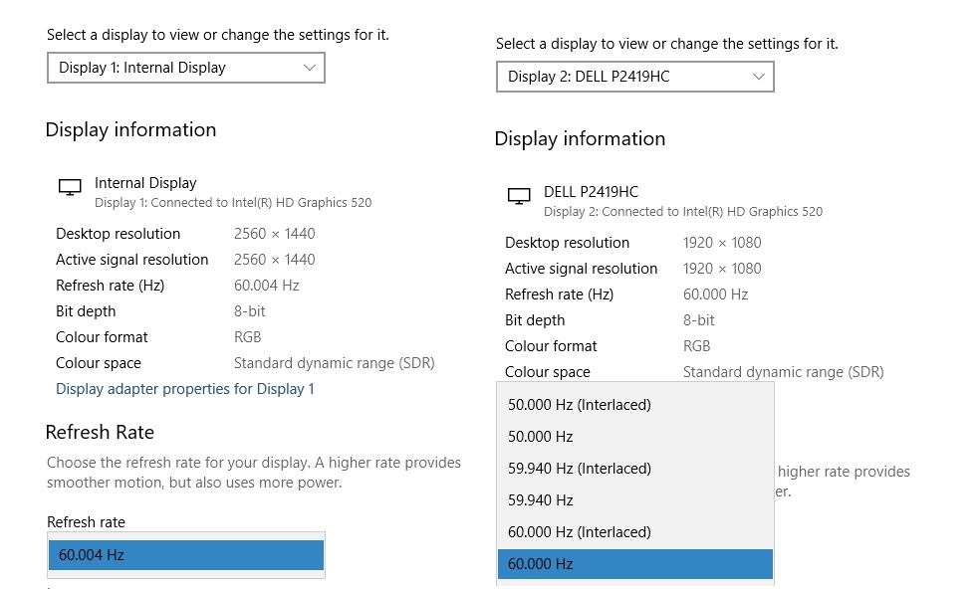Image resolution: width=979 pixels, height=589 pixels.
Task: Click the 60.000 Hz value in Display information
Action: pyautogui.click(x=715, y=294)
